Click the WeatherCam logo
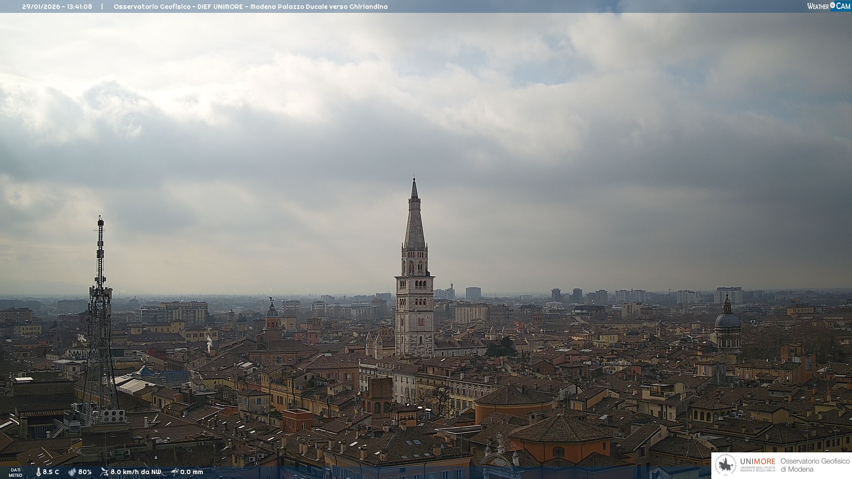This screenshot has height=479, width=852. click(828, 6)
